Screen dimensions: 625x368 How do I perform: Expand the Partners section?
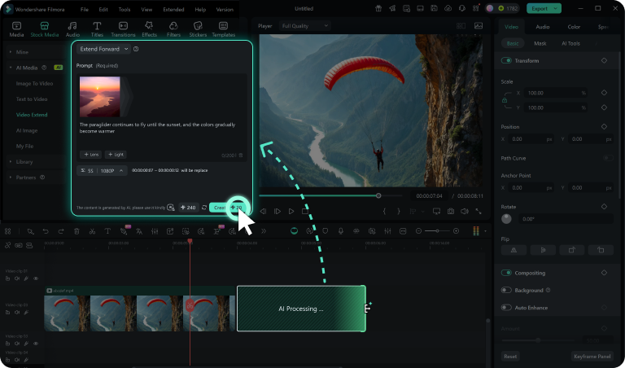coord(11,177)
